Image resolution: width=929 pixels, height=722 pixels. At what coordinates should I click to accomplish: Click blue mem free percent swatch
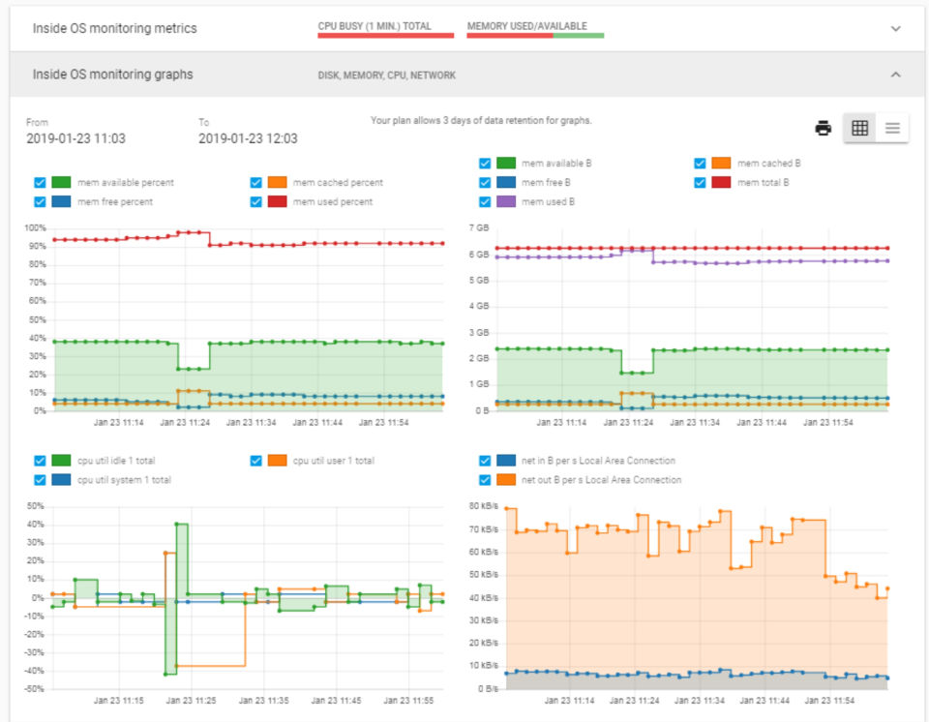[61, 201]
